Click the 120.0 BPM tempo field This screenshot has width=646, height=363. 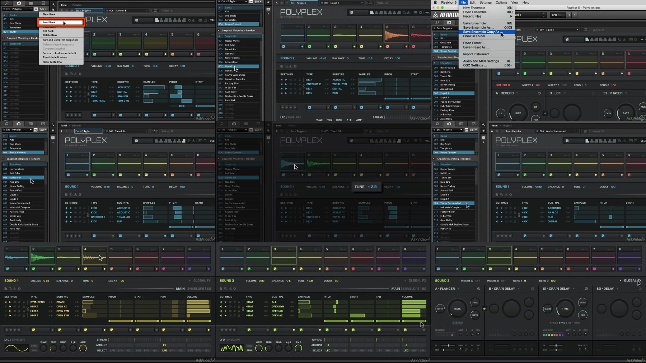pyautogui.click(x=558, y=15)
